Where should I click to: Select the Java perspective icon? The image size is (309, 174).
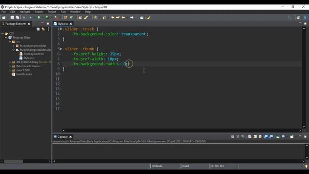click(305, 17)
